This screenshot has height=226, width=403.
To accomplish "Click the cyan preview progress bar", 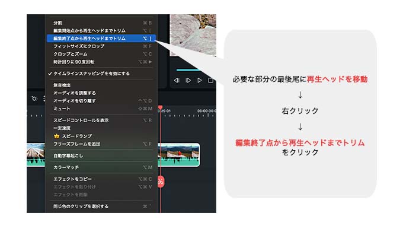I will 188,69.
